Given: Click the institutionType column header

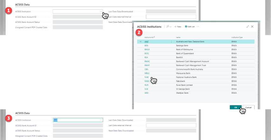Looking at the screenshot, I should [x=237, y=37].
